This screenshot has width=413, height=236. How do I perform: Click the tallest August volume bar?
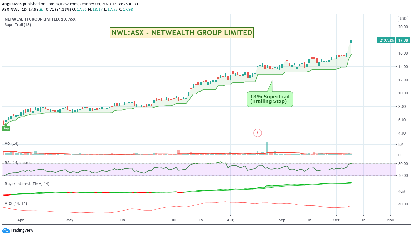coord(267,149)
